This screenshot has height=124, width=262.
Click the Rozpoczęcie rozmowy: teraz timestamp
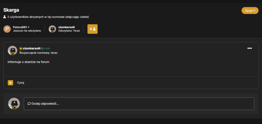pyautogui.click(x=39, y=53)
